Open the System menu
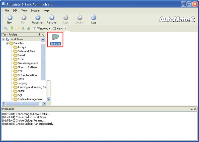This screenshot has height=142, width=199. point(35,10)
